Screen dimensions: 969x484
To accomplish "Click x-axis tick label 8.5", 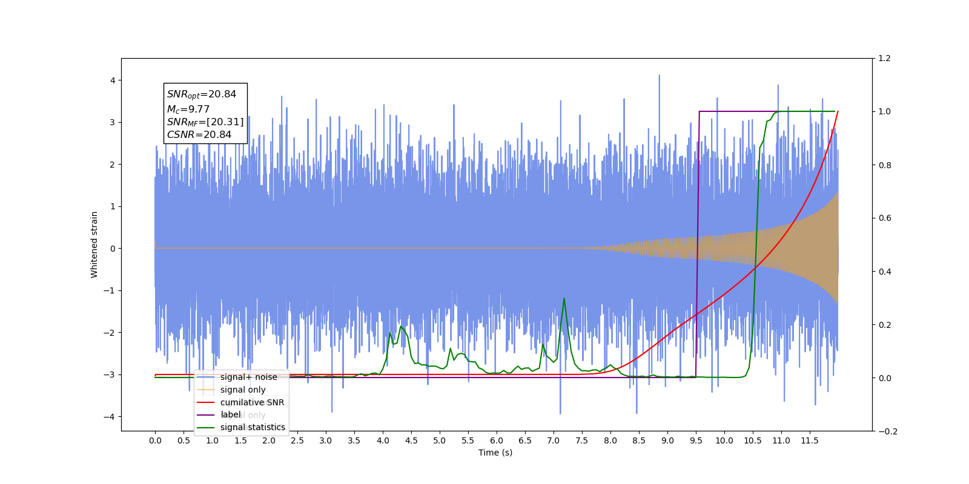I will pos(639,440).
